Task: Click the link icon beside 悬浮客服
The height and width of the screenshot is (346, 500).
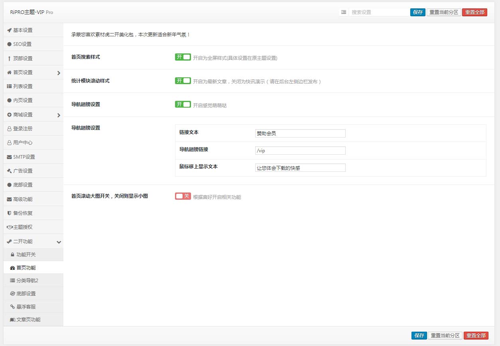Action: coord(12,307)
